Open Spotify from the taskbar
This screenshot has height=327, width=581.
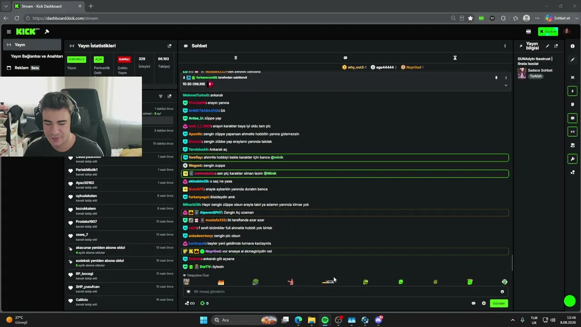pos(325,320)
